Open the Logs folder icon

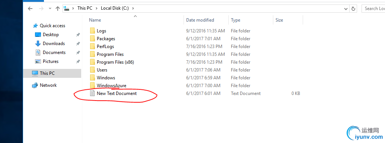click(92, 31)
